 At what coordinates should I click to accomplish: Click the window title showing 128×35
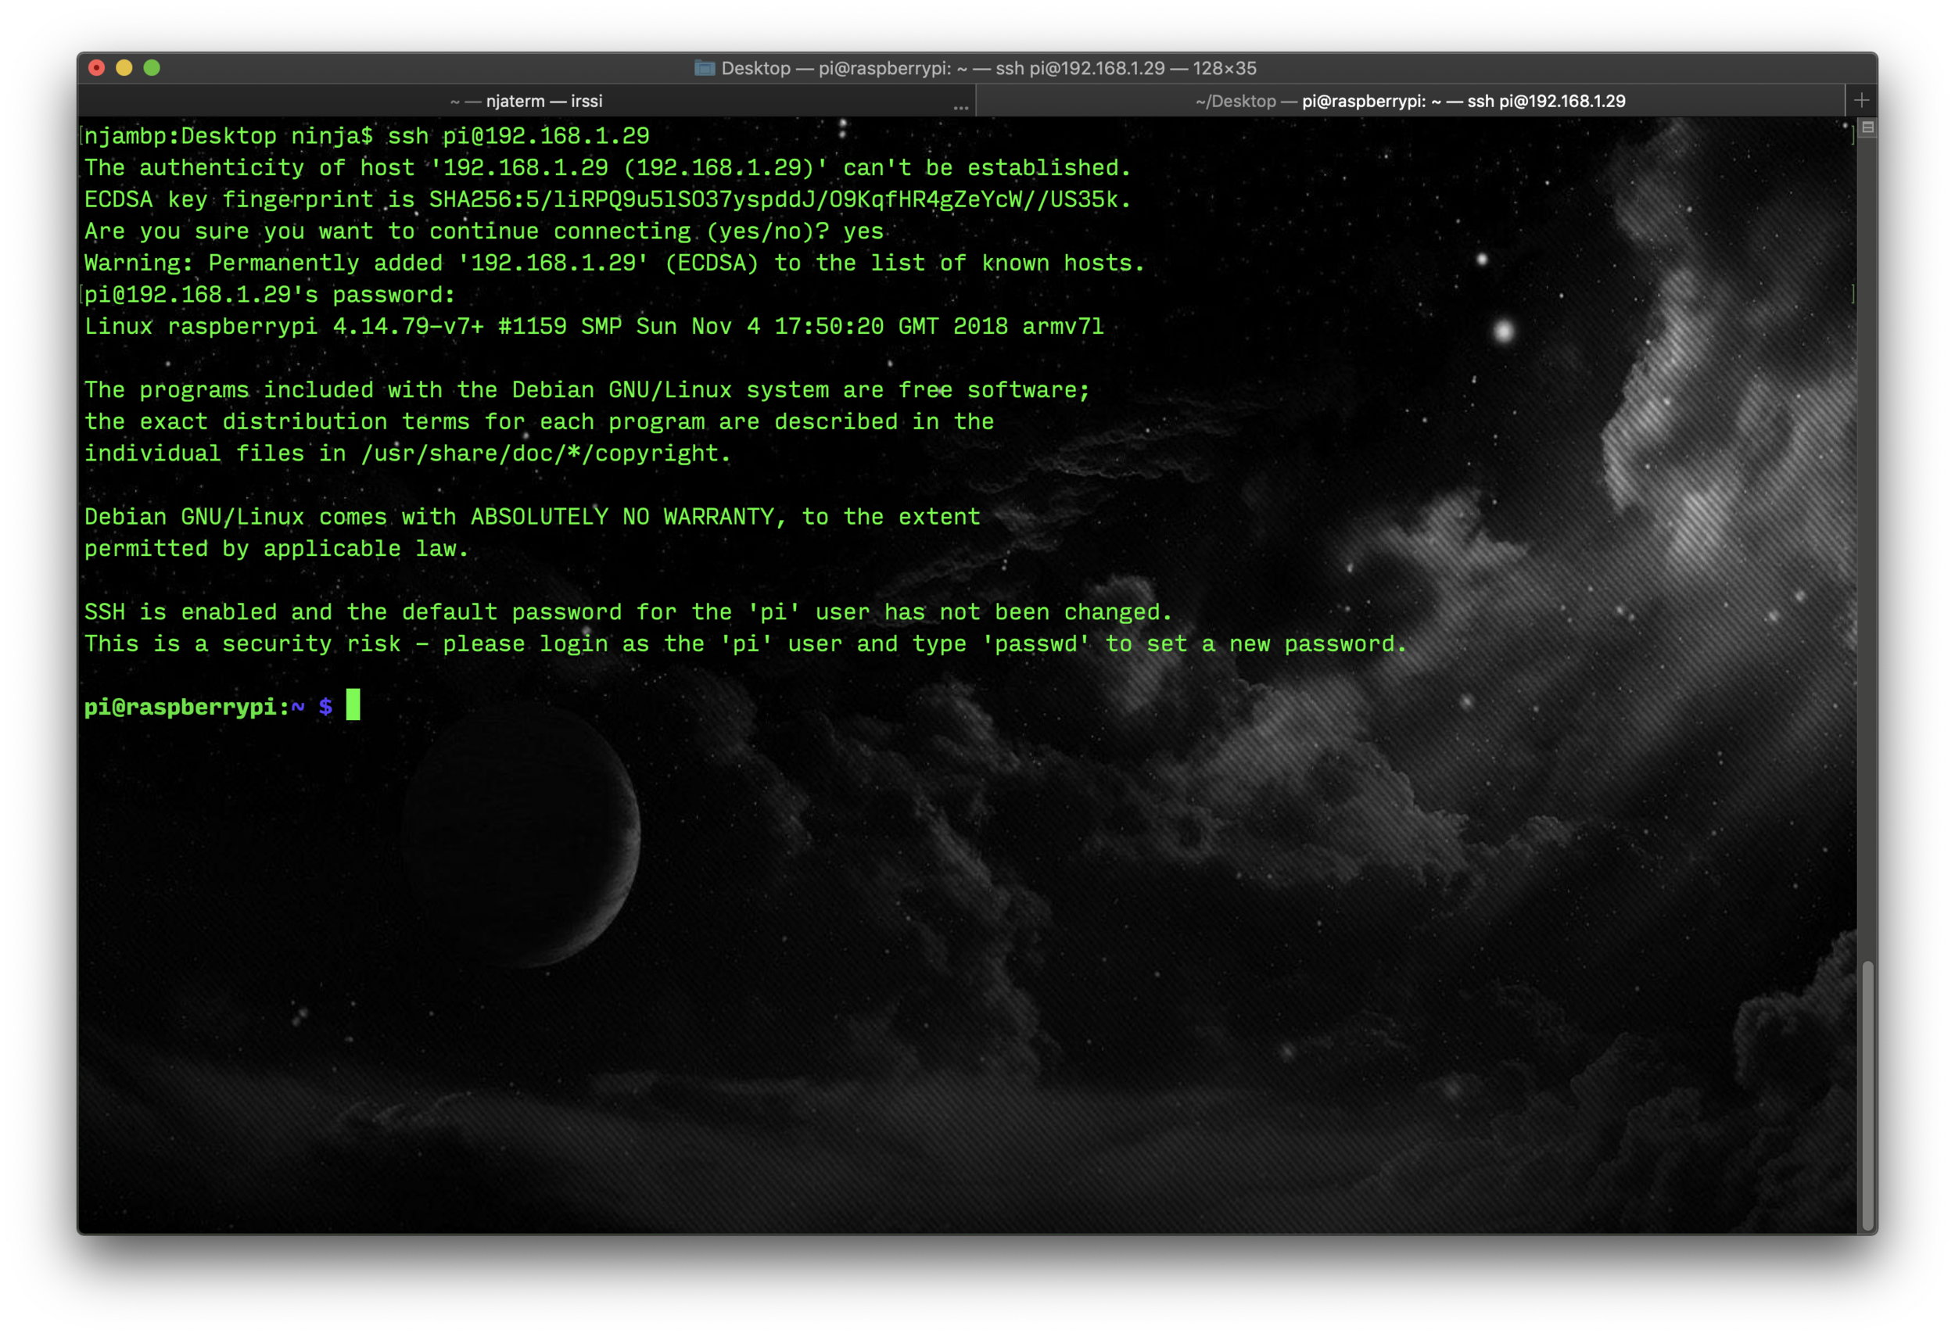pos(988,68)
